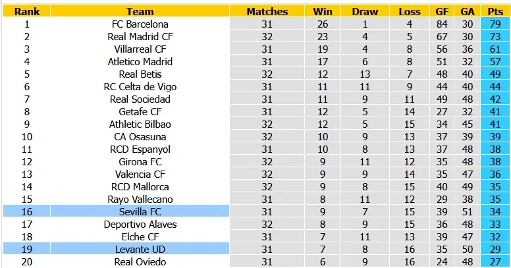Click the GA column header

tap(468, 11)
